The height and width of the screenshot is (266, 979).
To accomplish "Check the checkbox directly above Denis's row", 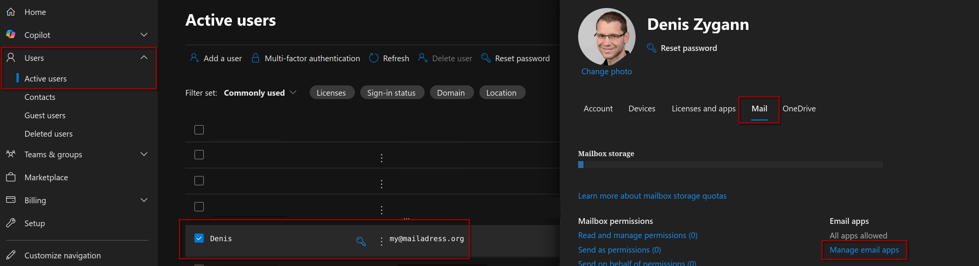I will pos(199,207).
